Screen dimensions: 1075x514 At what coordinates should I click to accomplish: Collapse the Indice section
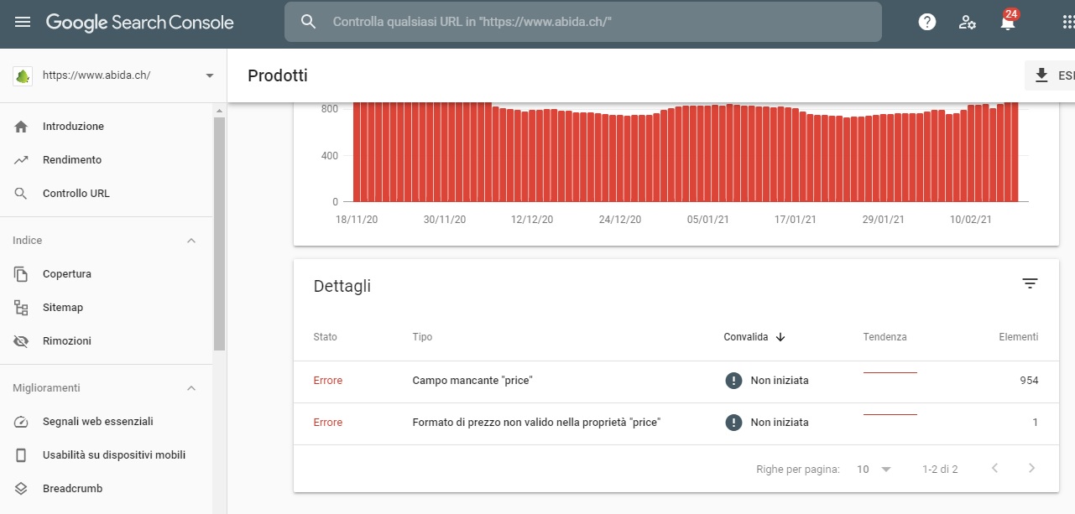pos(190,241)
